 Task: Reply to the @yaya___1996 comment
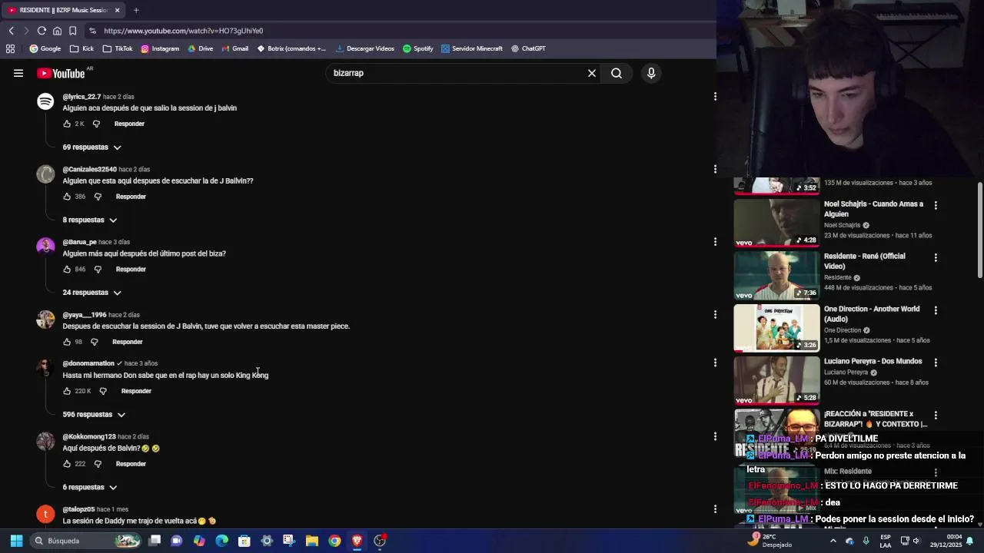(x=128, y=342)
